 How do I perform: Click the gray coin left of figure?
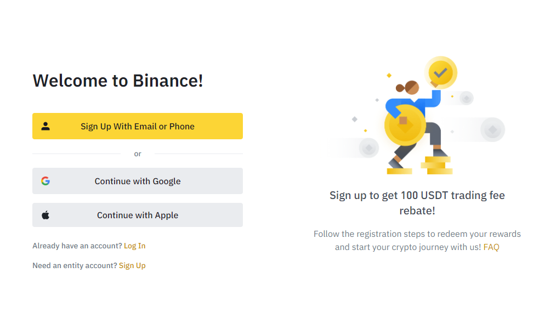tap(369, 148)
